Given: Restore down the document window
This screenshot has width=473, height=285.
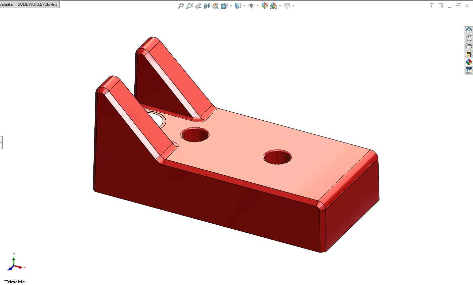Looking at the screenshot, I should click(458, 6).
